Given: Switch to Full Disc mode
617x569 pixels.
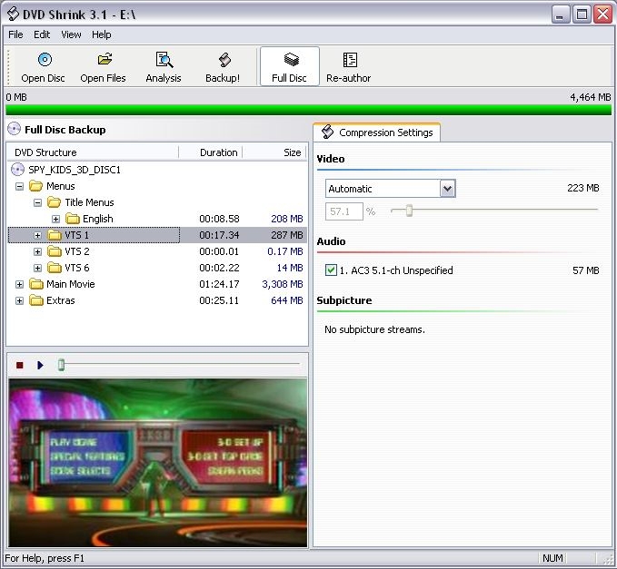Looking at the screenshot, I should pos(289,66).
